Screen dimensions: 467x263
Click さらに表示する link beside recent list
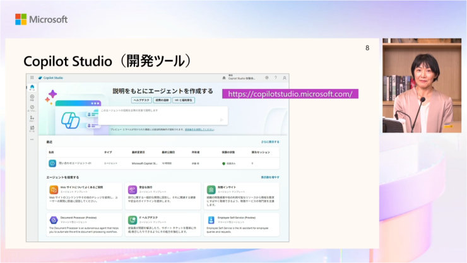(270, 142)
